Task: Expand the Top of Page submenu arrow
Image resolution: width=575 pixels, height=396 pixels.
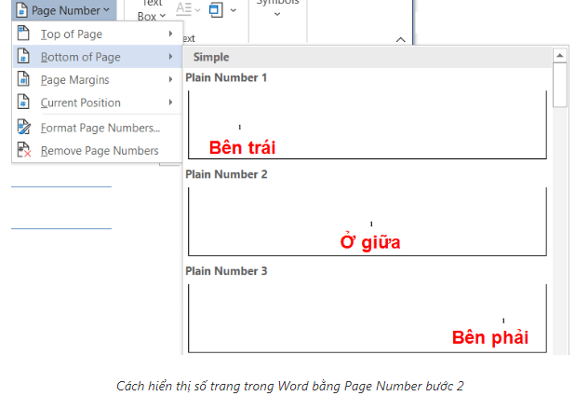Action: [x=170, y=34]
